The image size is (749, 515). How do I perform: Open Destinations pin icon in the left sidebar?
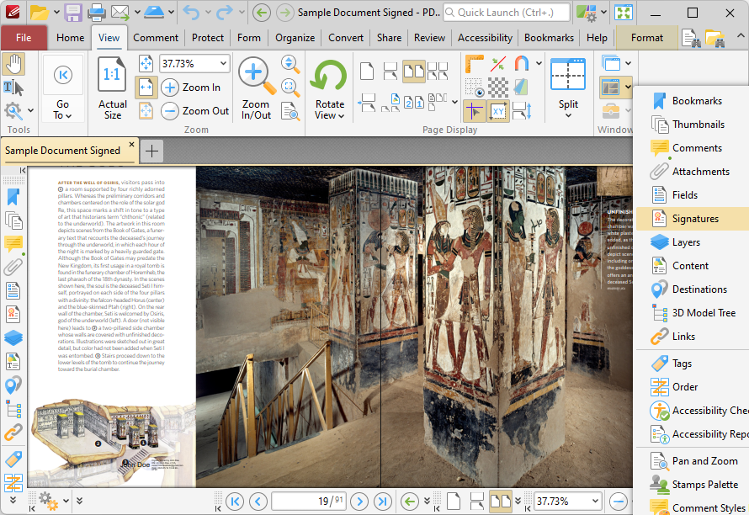(x=13, y=385)
